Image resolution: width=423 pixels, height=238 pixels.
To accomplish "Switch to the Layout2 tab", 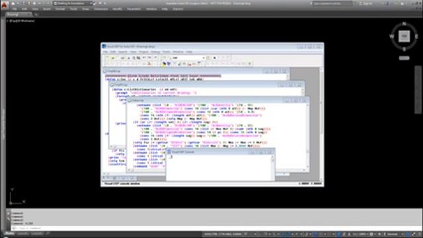I will click(x=37, y=233).
